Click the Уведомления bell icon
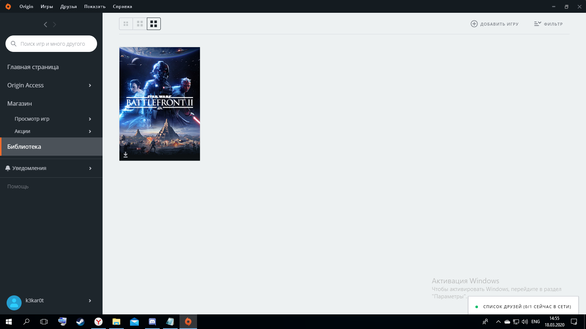Image resolution: width=586 pixels, height=329 pixels. (x=8, y=168)
